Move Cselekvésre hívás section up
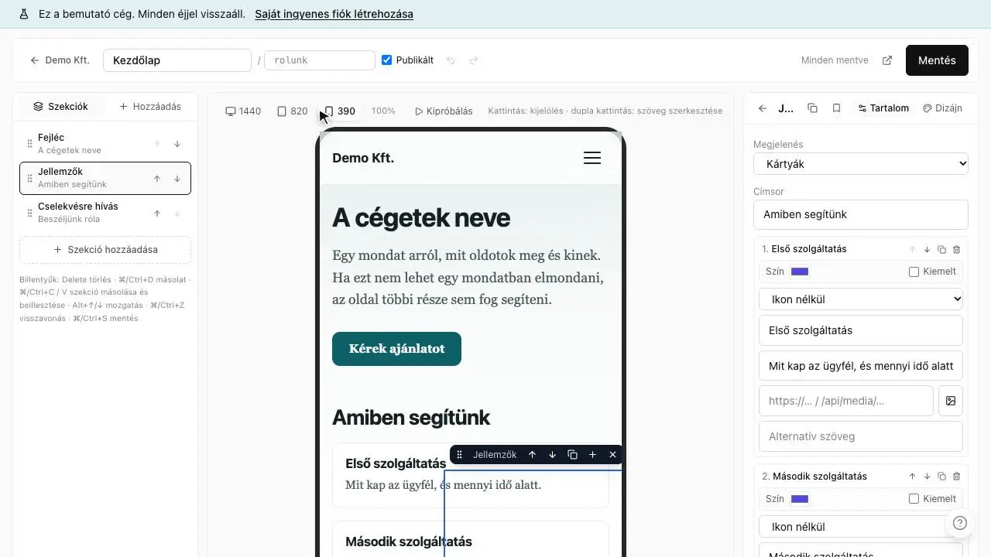This screenshot has width=991, height=557. click(157, 214)
